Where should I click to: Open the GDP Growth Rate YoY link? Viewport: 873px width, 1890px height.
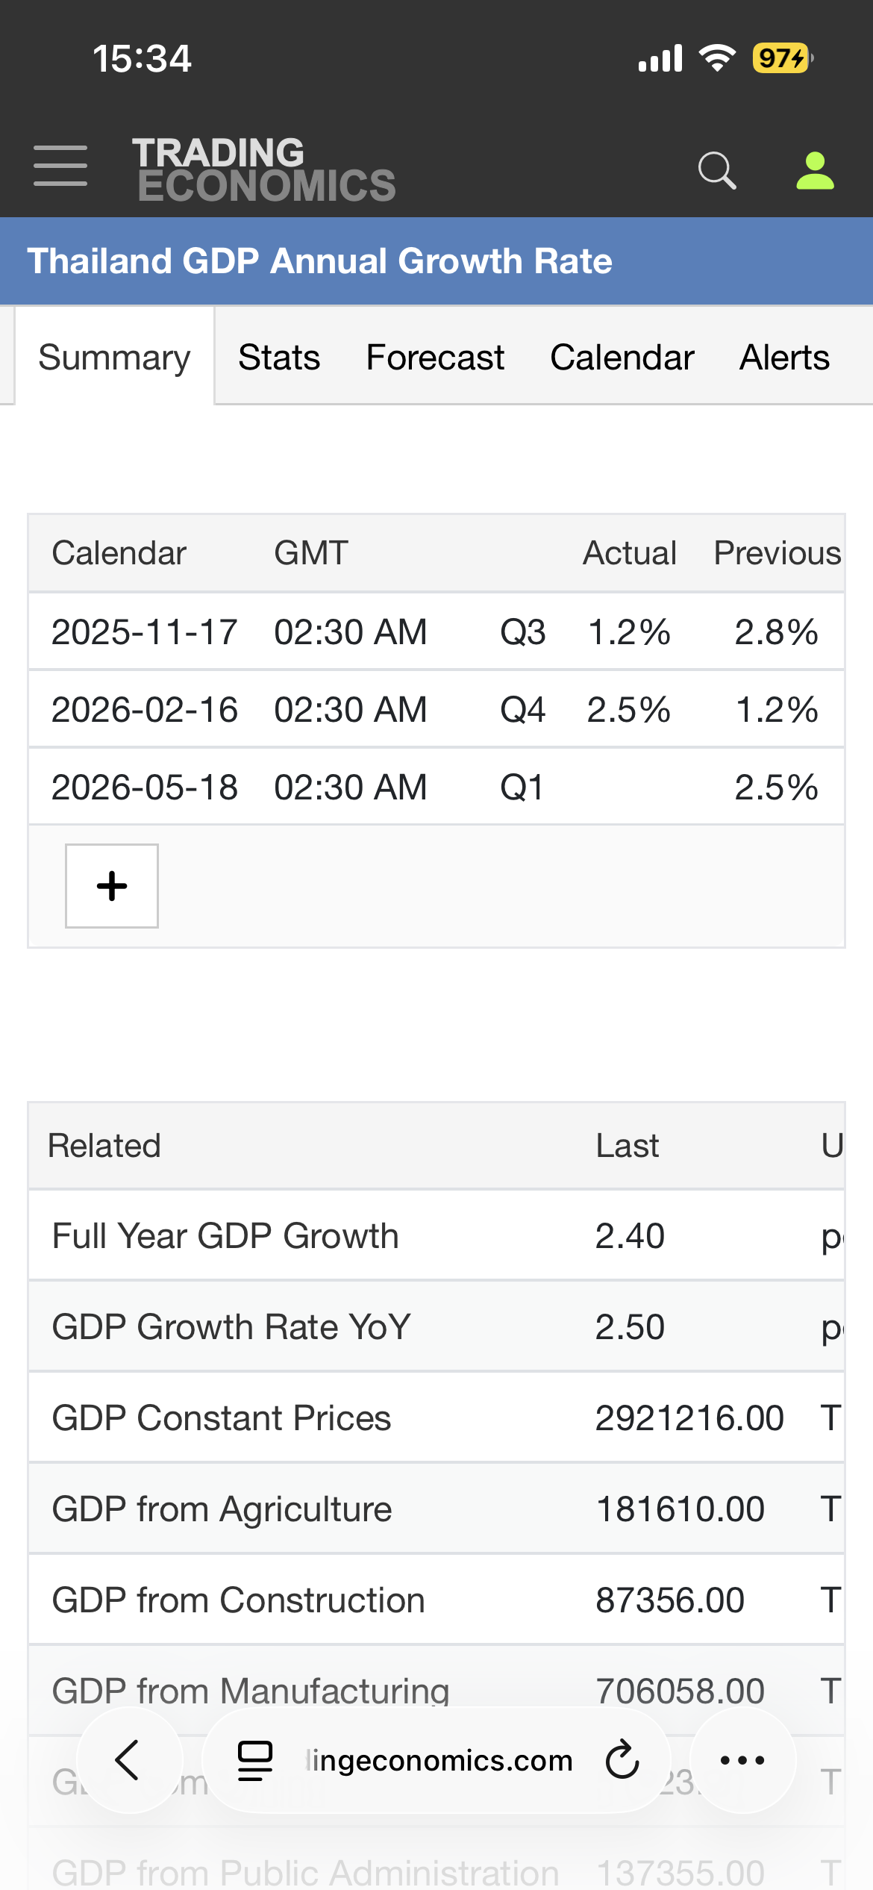(x=231, y=1327)
